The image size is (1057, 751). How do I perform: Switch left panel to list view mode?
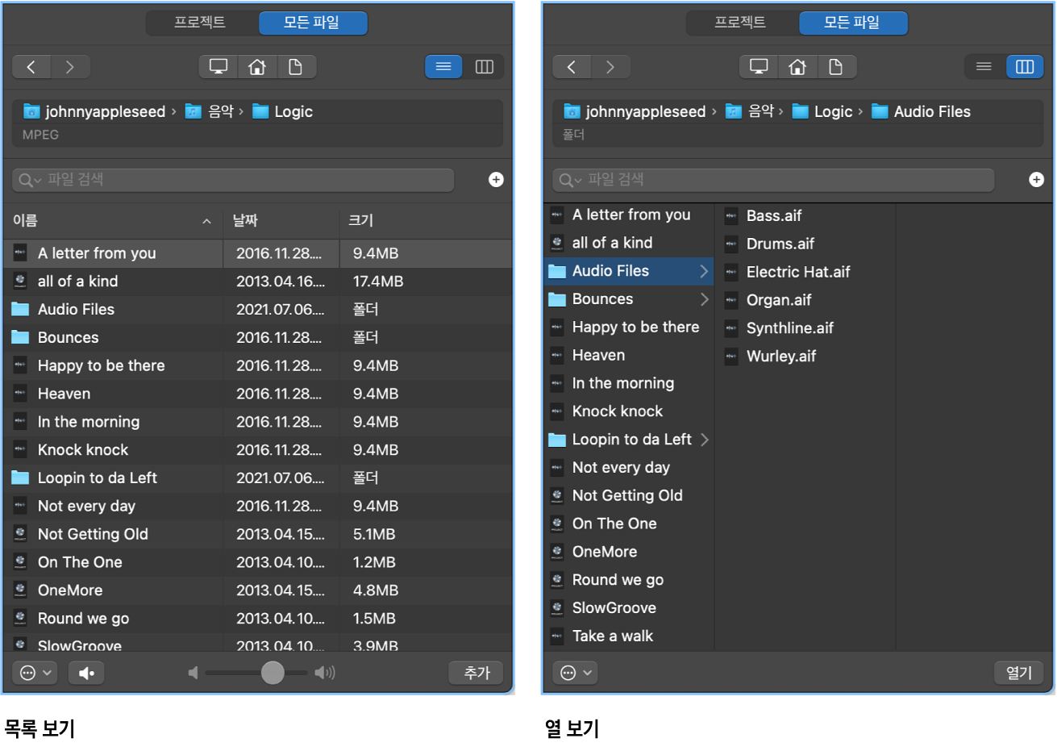[x=443, y=67]
